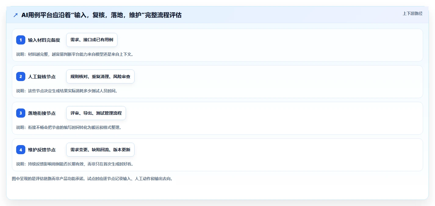Click the step 2 number badge

21,76
